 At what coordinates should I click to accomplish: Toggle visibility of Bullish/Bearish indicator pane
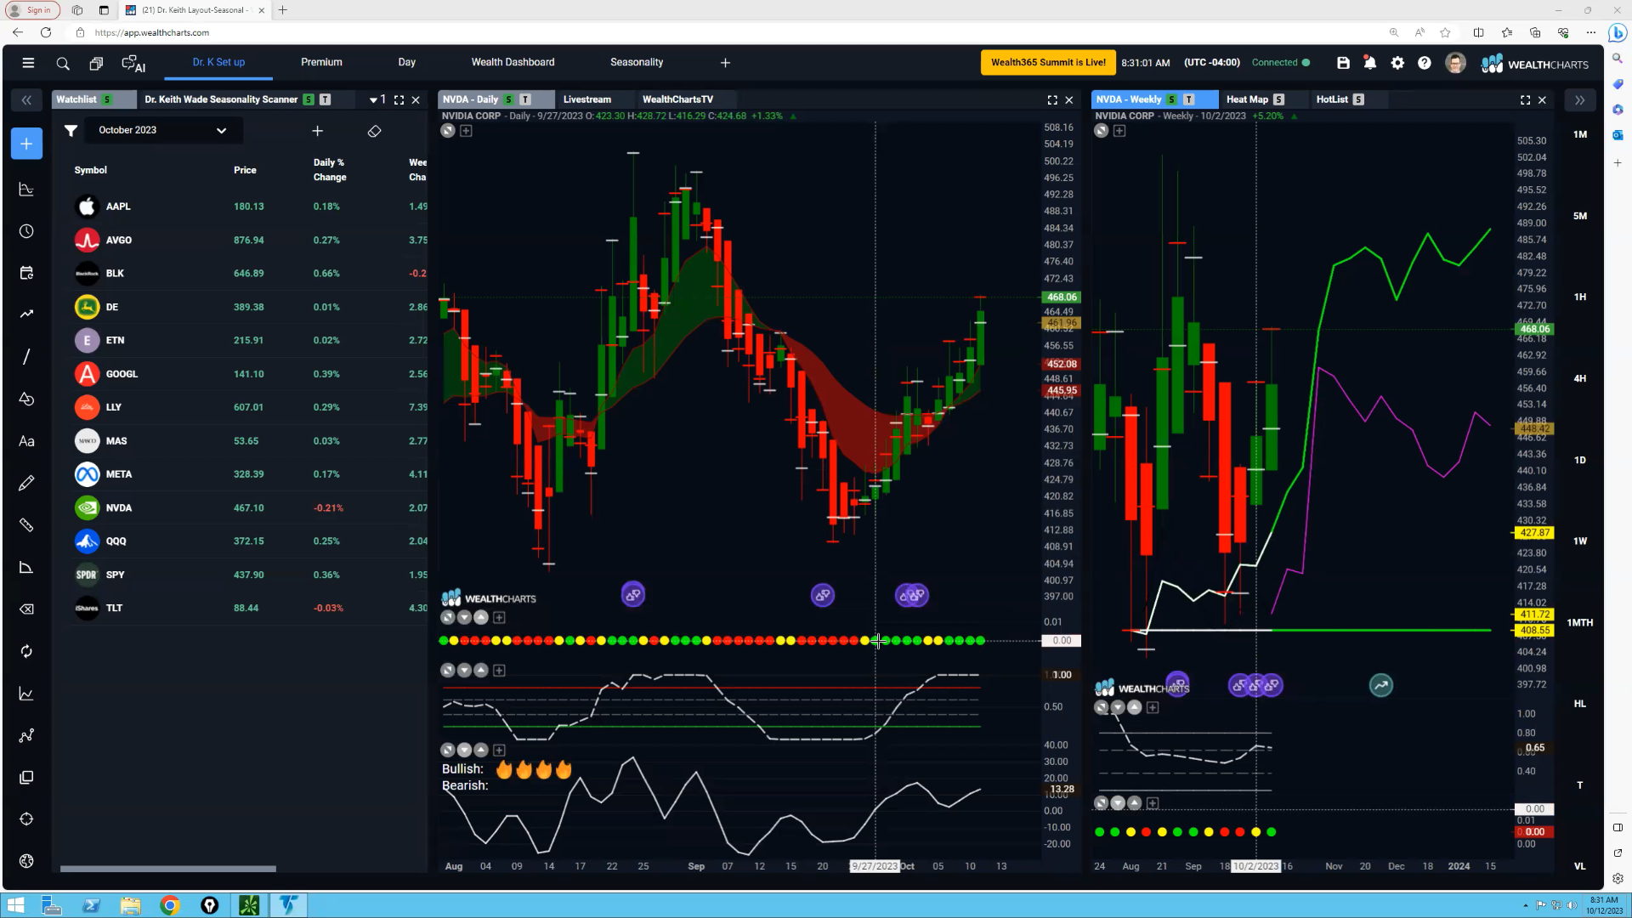coord(448,750)
